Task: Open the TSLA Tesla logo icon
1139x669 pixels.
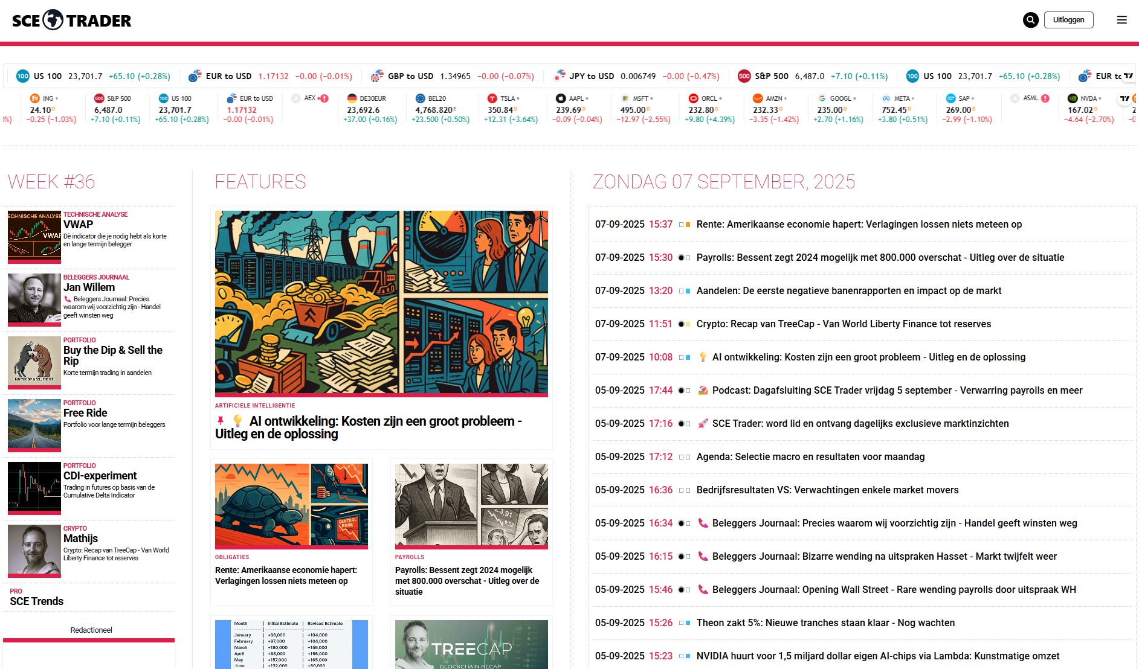Action: click(492, 98)
